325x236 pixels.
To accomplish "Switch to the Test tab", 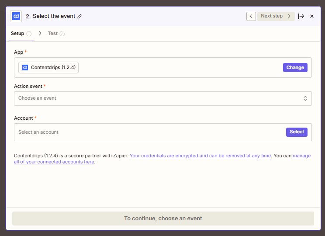I will (52, 33).
